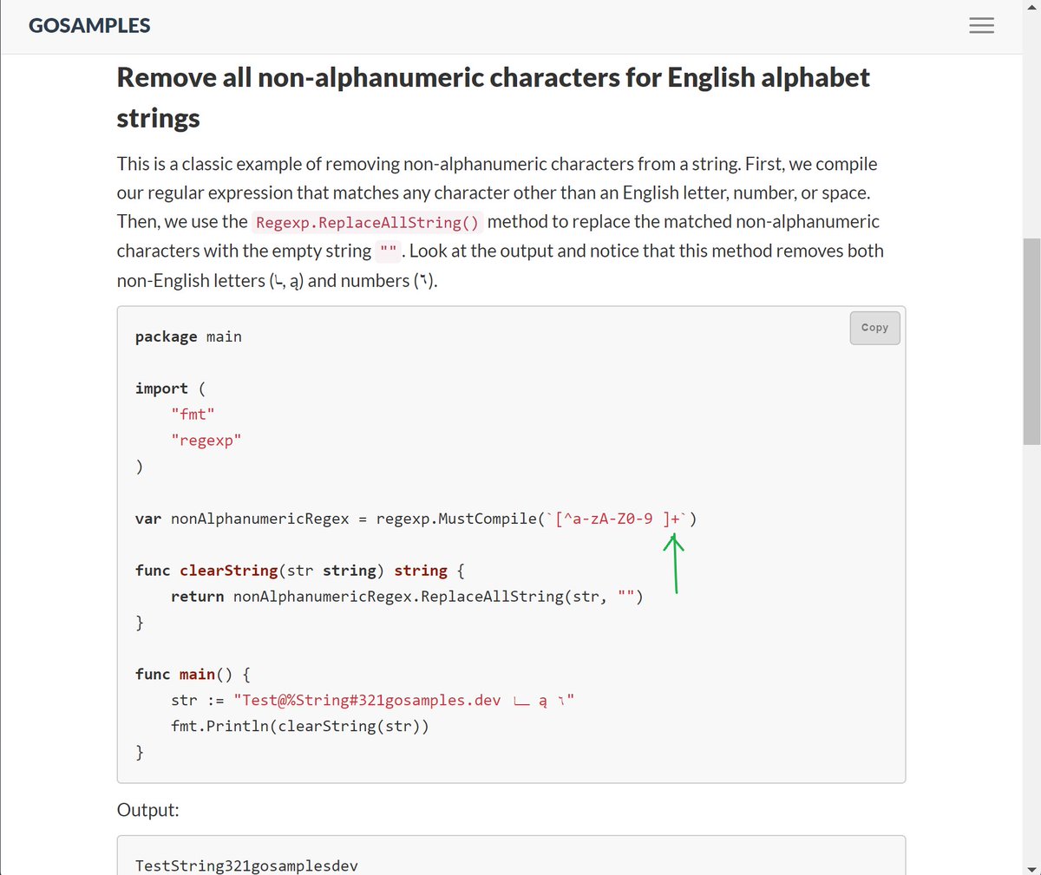Click the 'Output:' label
Image resolution: width=1041 pixels, height=875 pixels.
[x=148, y=810]
